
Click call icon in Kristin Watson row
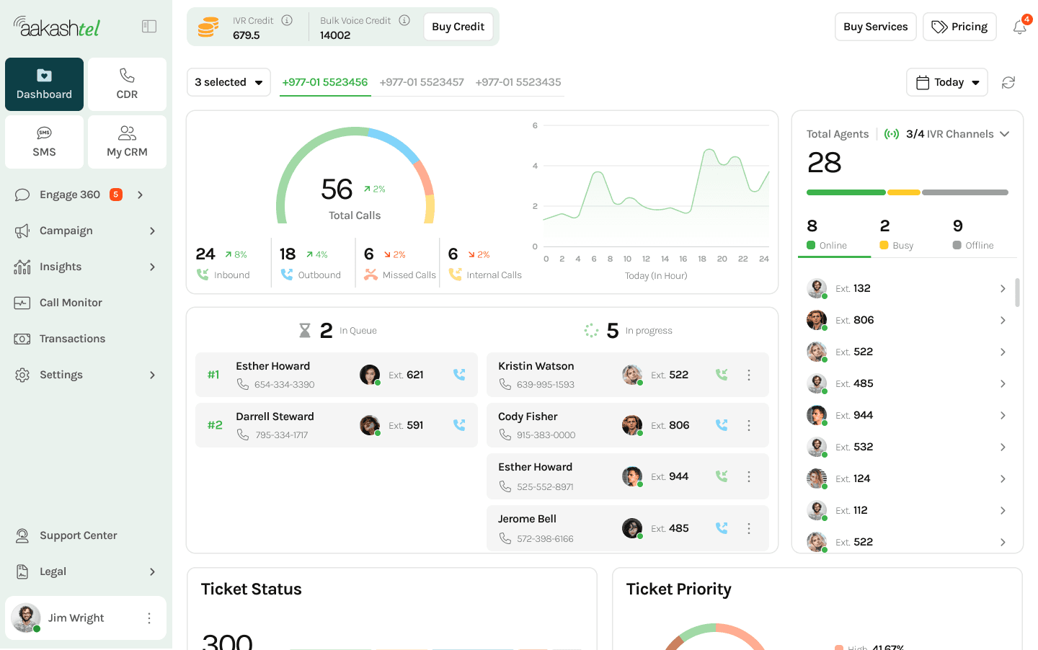(722, 375)
